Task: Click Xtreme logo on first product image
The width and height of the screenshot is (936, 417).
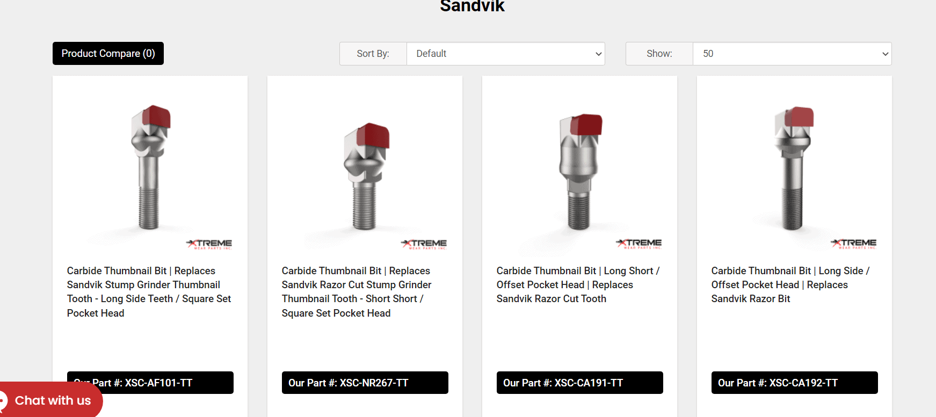Action: pyautogui.click(x=209, y=244)
